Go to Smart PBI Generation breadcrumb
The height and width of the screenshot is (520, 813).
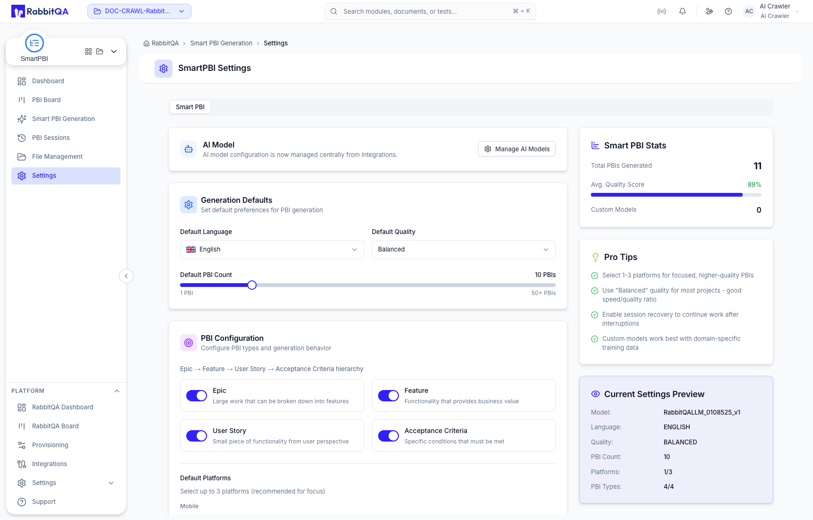(x=221, y=43)
